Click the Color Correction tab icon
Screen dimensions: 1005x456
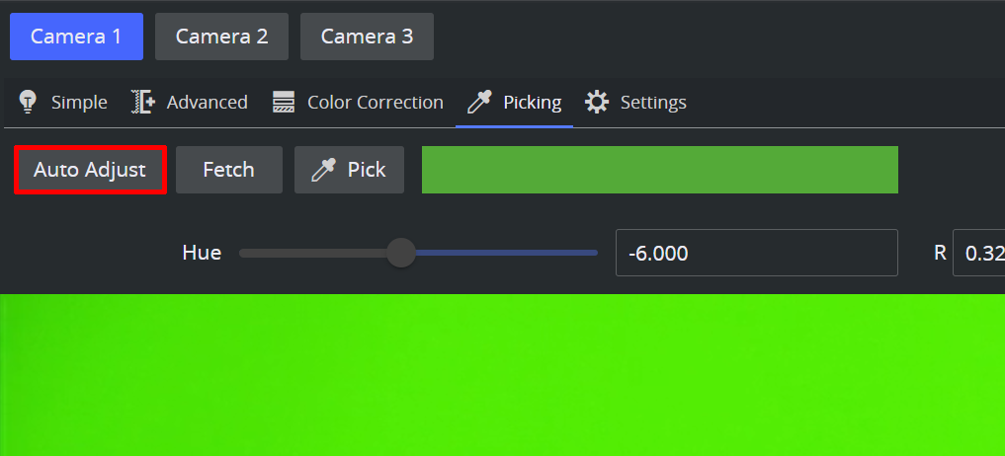[x=285, y=102]
